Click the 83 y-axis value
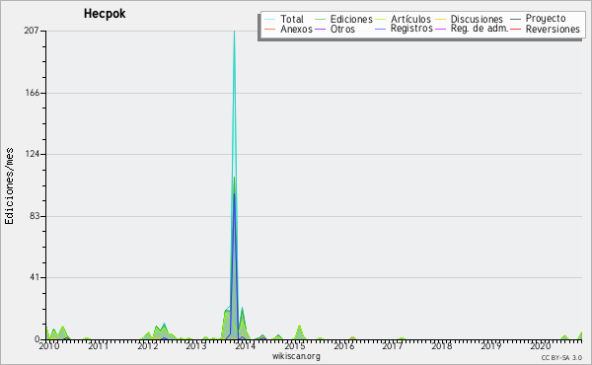592x365 pixels. point(35,216)
